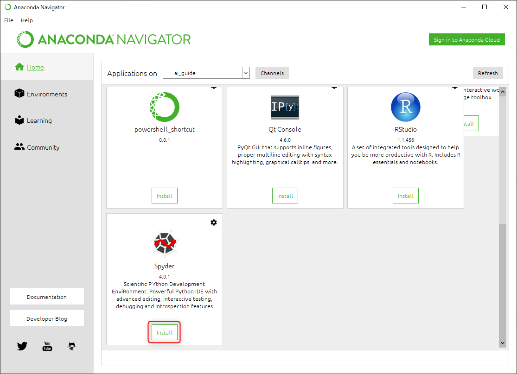Open the YouTube link icon

47,346
